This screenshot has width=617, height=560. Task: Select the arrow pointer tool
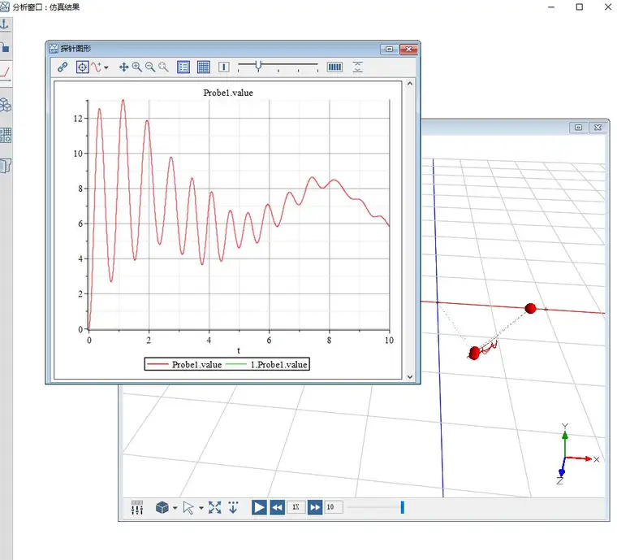click(188, 508)
